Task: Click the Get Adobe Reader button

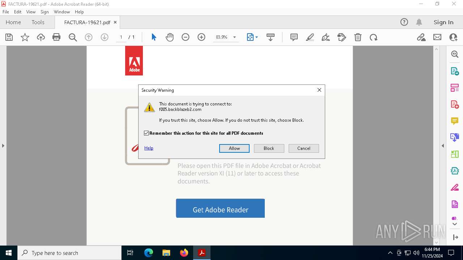Action: (220, 208)
